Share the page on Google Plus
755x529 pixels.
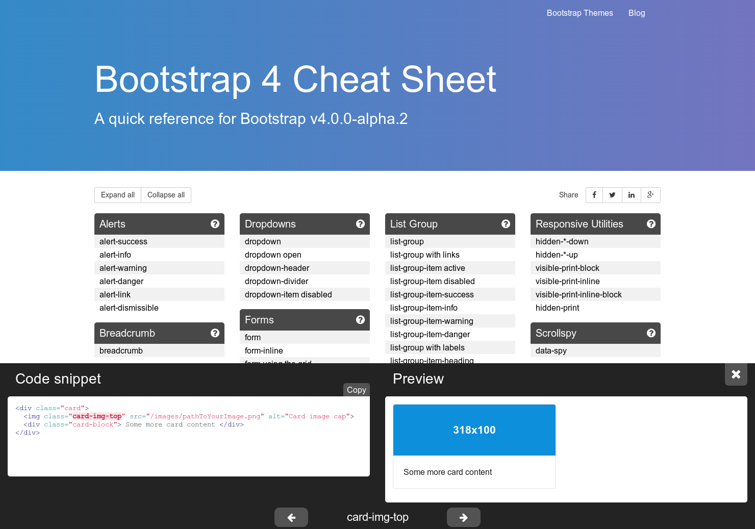pos(650,195)
